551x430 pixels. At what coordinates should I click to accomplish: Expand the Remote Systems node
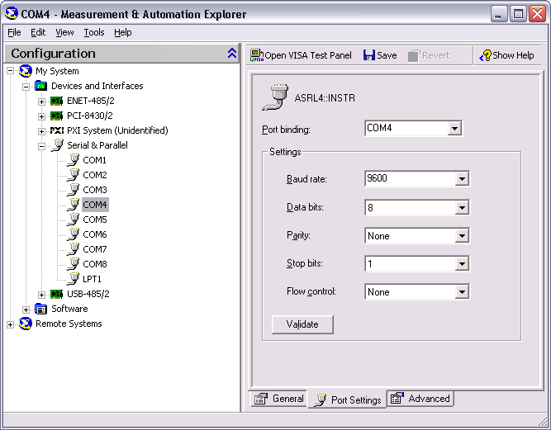(x=10, y=324)
